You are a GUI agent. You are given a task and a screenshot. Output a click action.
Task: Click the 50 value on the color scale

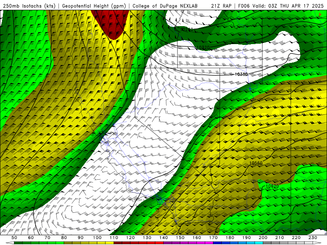(14, 238)
